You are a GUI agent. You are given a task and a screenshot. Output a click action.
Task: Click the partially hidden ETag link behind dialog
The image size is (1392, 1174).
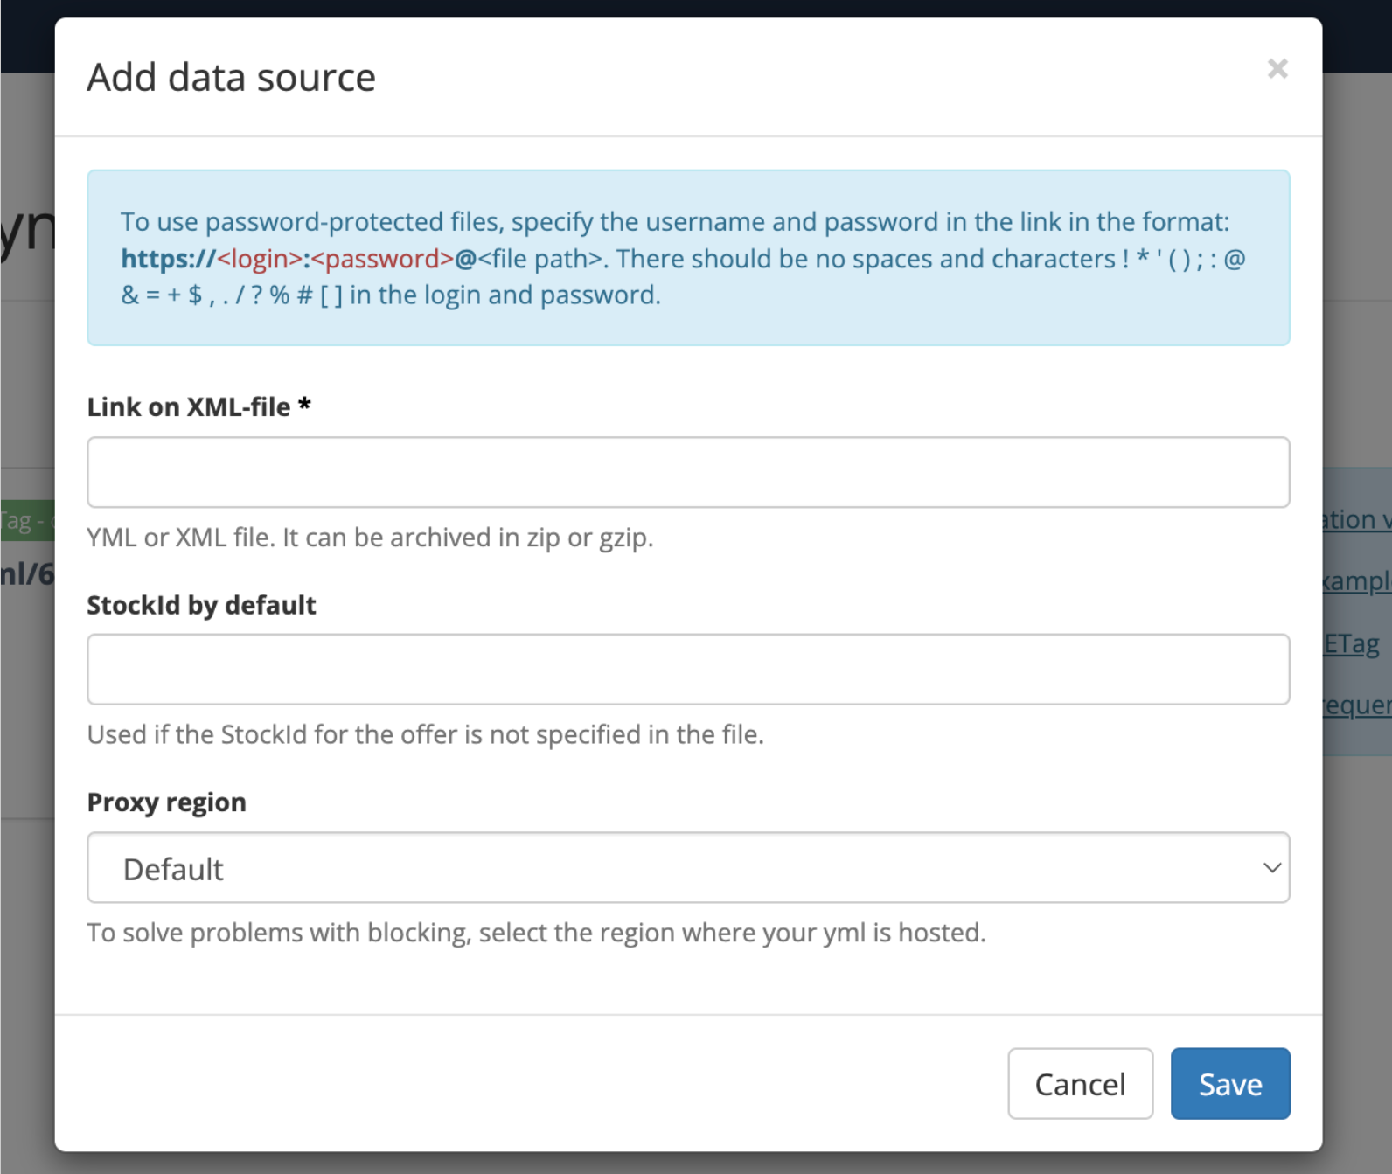click(x=1352, y=644)
